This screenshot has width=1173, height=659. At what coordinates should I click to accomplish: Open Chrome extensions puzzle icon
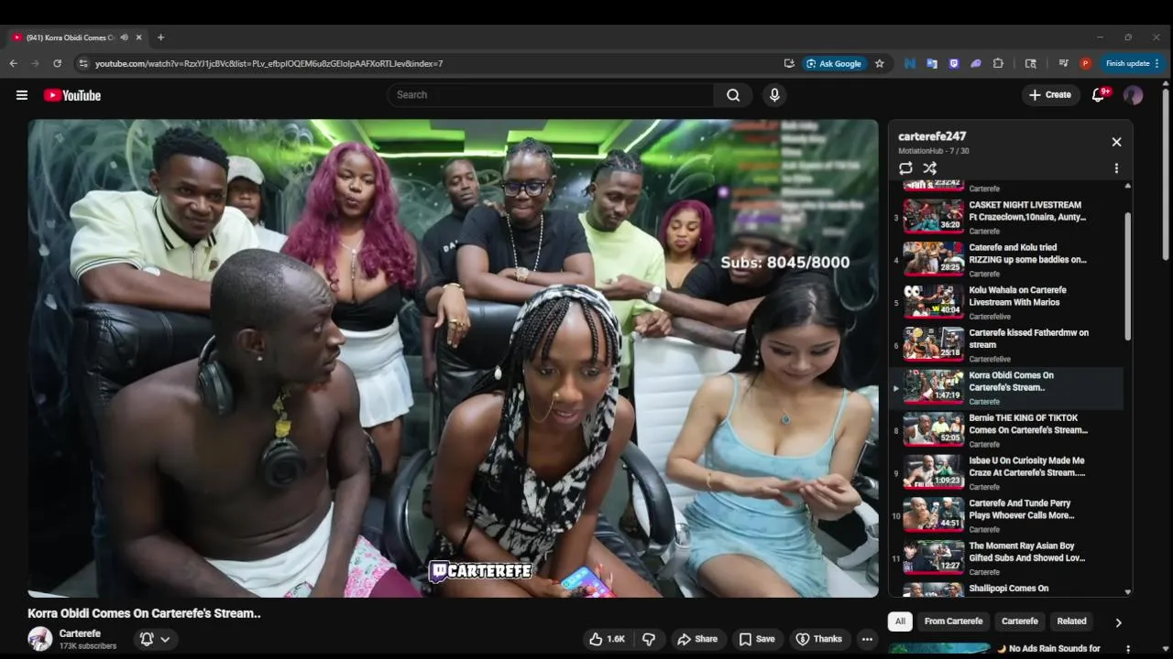998,63
